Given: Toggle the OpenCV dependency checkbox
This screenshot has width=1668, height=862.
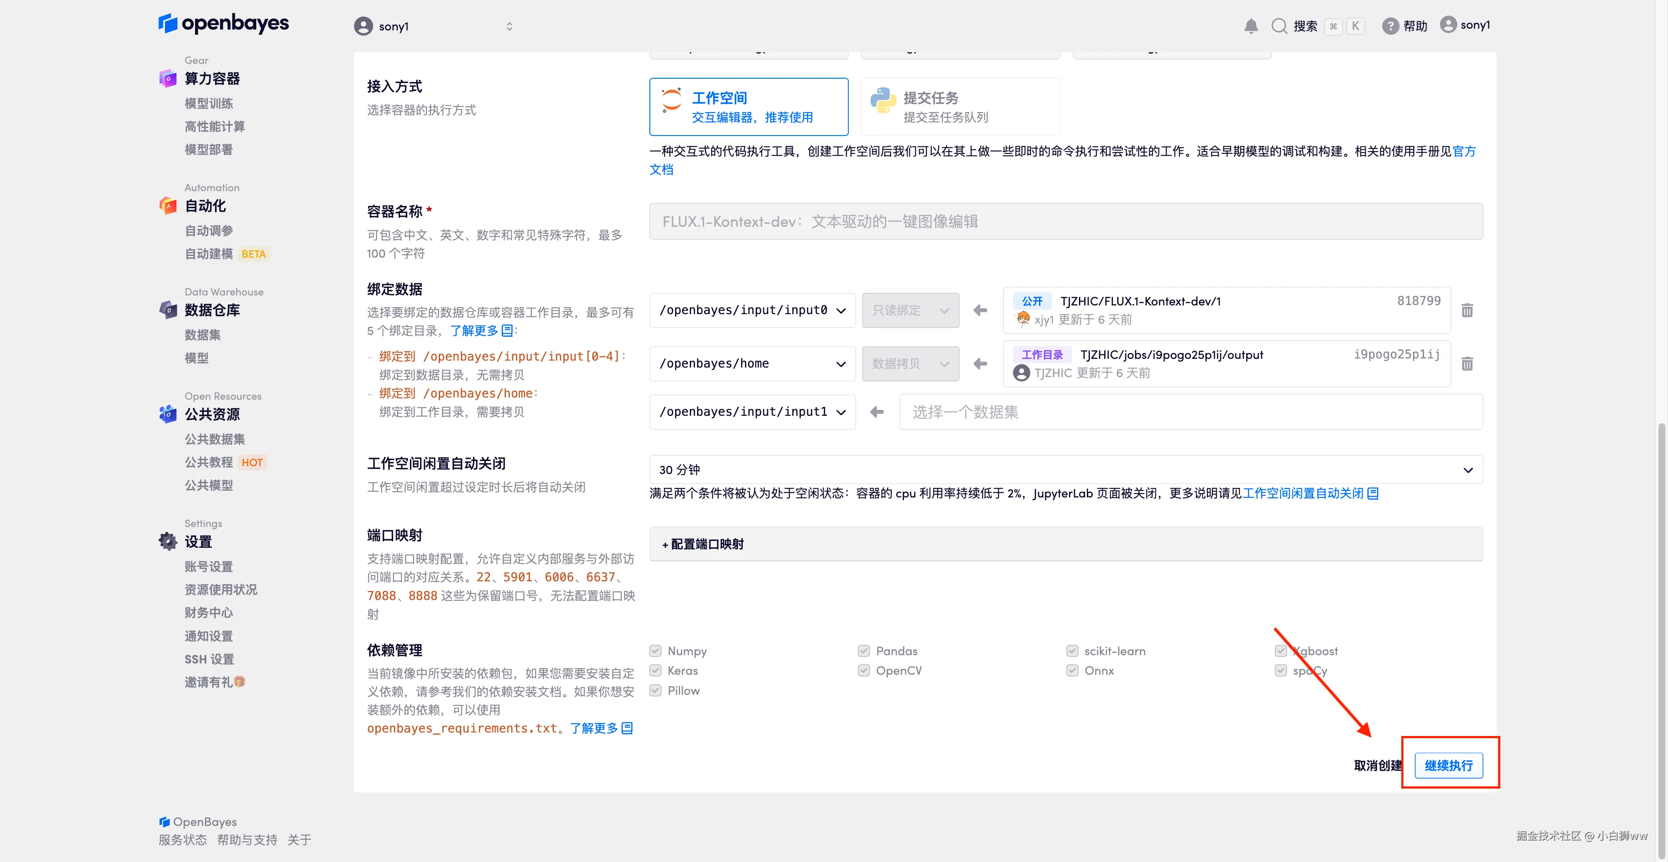Looking at the screenshot, I should (x=864, y=670).
